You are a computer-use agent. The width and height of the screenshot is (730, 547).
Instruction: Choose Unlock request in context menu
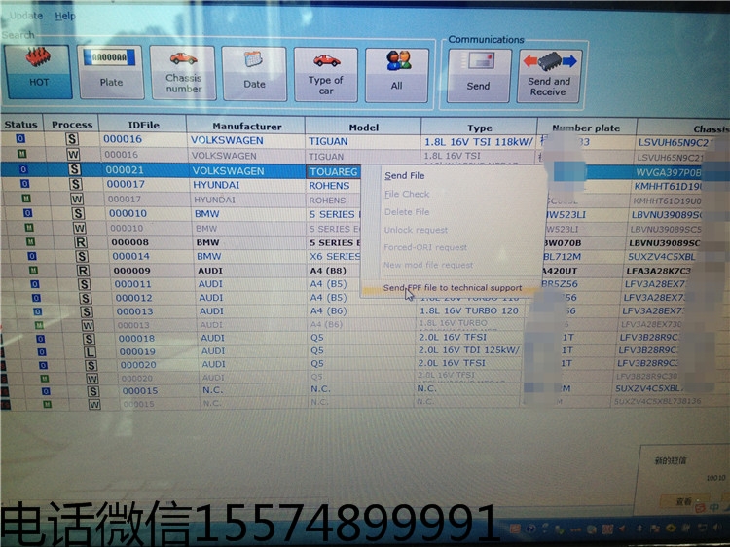(x=416, y=230)
